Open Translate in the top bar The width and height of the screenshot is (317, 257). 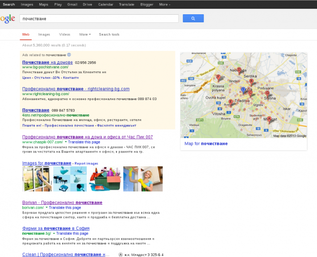click(x=126, y=4)
